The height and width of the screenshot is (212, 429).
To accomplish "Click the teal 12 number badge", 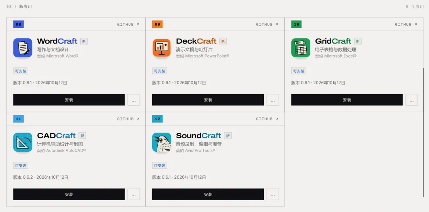I will pyautogui.click(x=157, y=119).
